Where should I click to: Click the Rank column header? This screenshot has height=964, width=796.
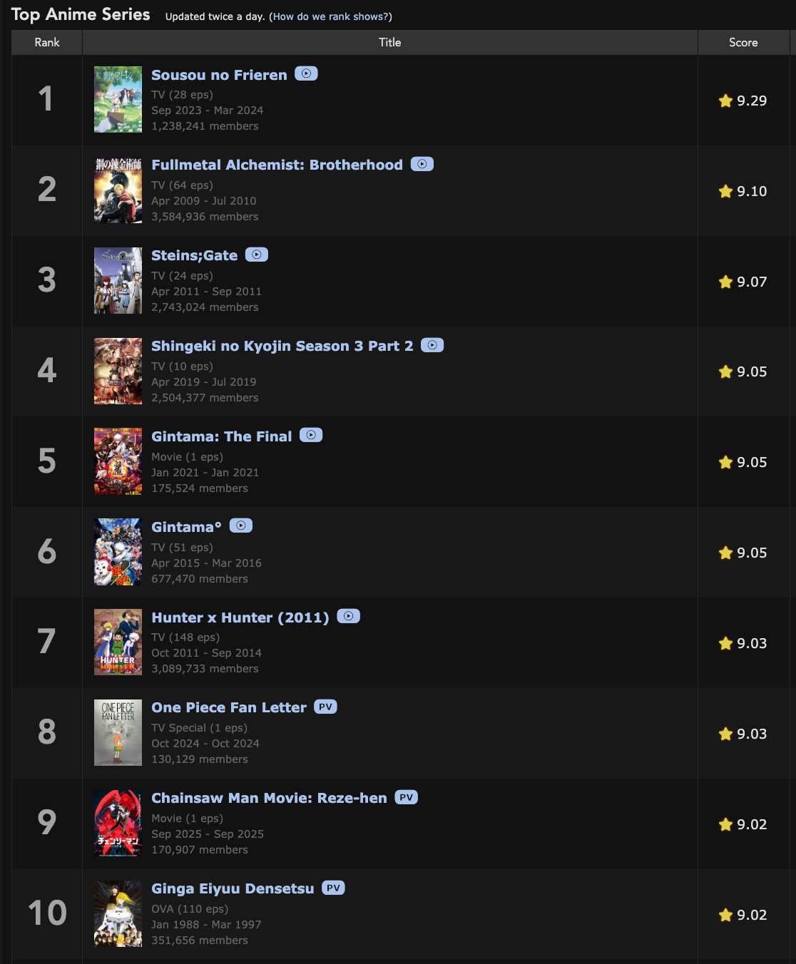(47, 42)
